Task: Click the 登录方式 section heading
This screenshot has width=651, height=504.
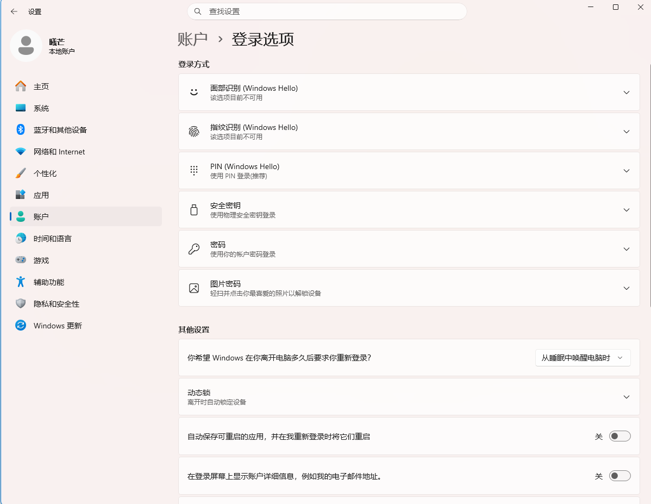Action: tap(193, 64)
